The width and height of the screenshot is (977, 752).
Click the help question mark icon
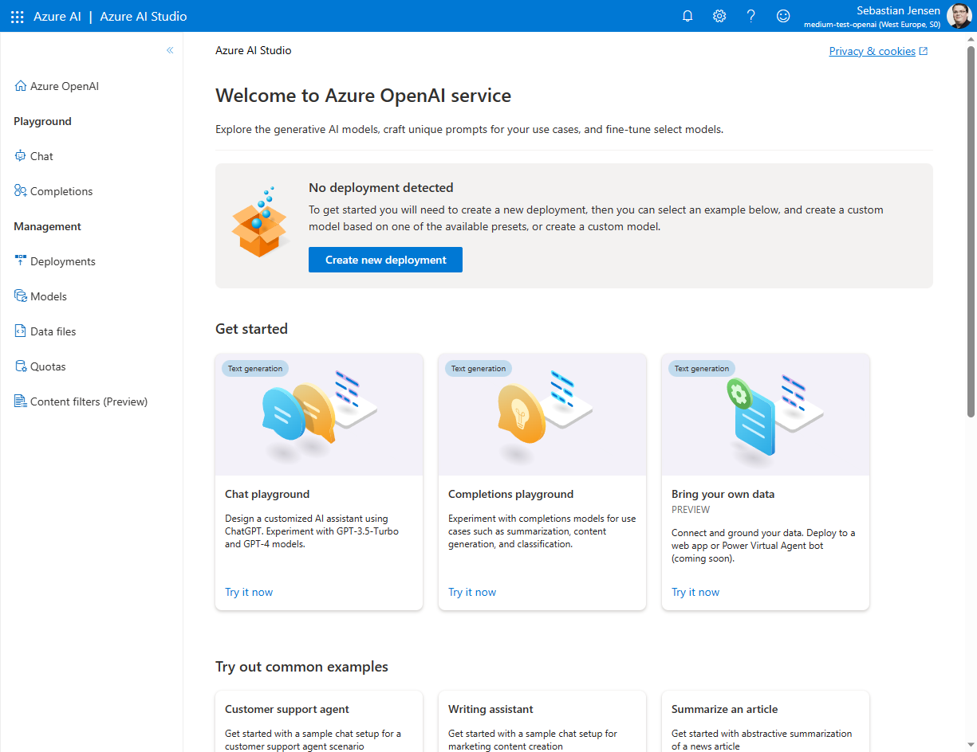[750, 16]
